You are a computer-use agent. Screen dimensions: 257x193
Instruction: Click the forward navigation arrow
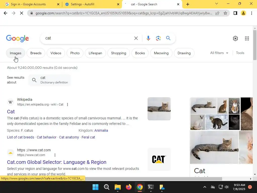point(14,13)
